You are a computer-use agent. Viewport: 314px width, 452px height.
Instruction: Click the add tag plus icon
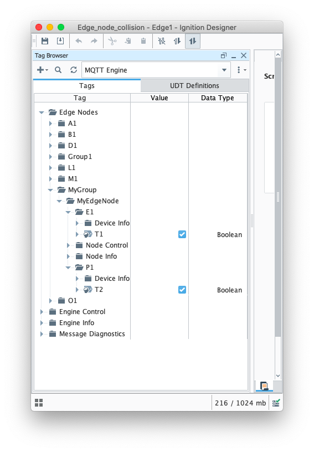pyautogui.click(x=42, y=70)
